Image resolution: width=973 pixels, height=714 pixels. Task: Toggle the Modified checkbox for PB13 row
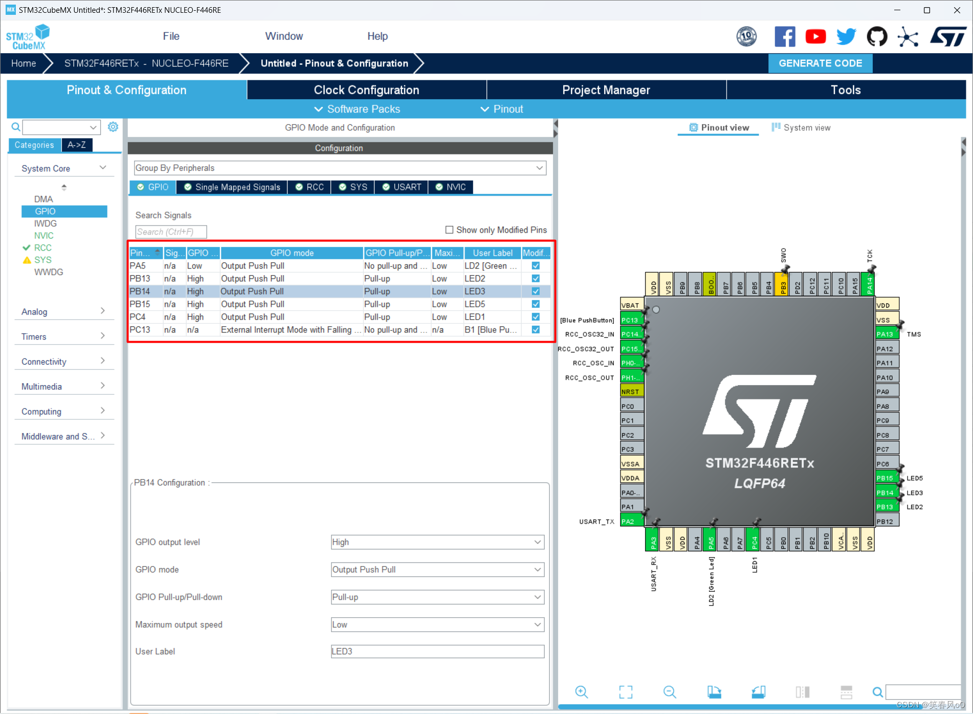536,278
